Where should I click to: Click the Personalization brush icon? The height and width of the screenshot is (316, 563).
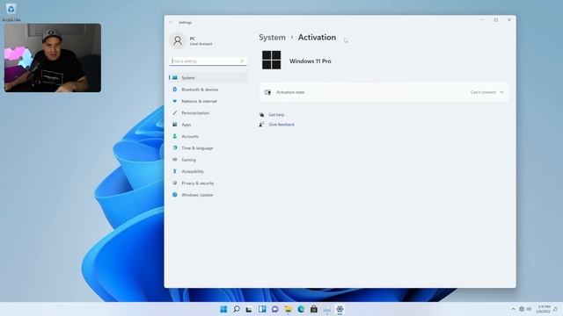(175, 113)
